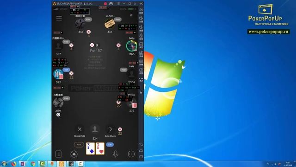
Task: Open Chrome from the taskbar
Action: pyautogui.click(x=33, y=164)
